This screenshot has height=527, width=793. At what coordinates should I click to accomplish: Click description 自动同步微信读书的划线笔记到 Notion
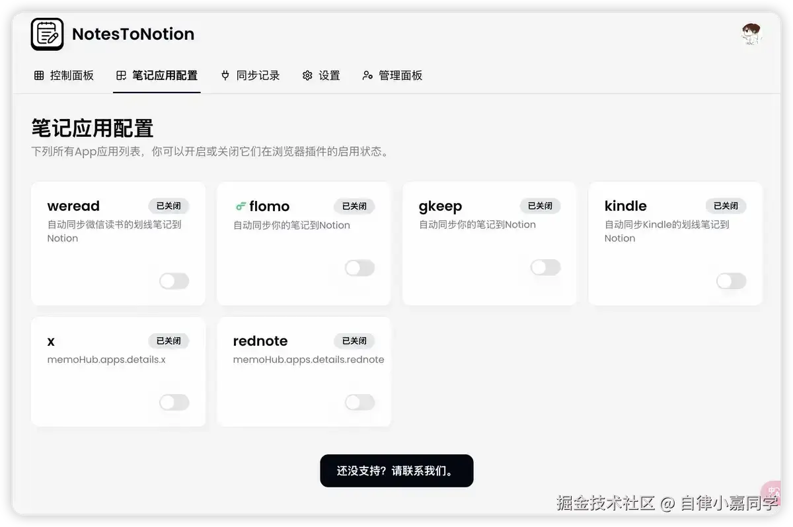(x=114, y=231)
